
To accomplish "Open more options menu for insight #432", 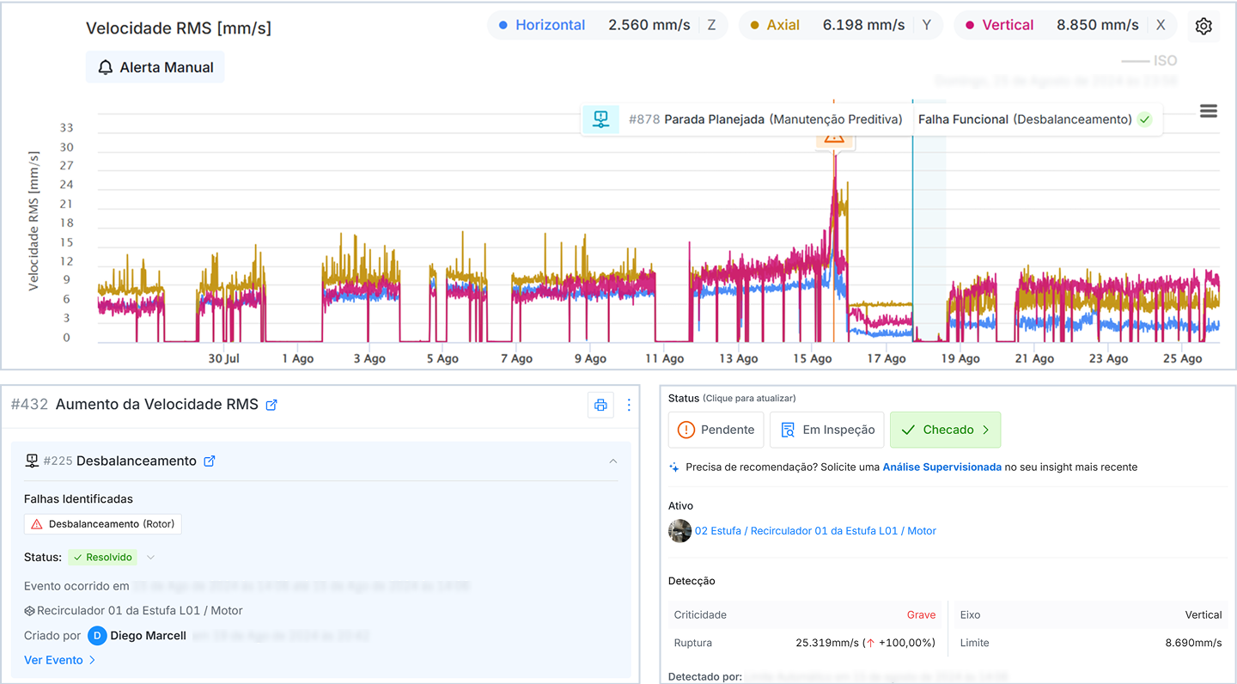I will 629,405.
